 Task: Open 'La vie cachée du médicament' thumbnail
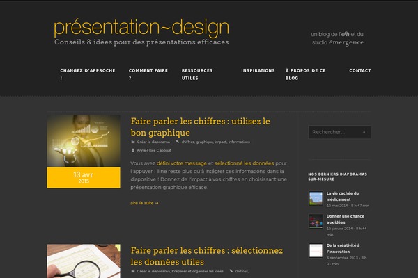pyautogui.click(x=315, y=199)
